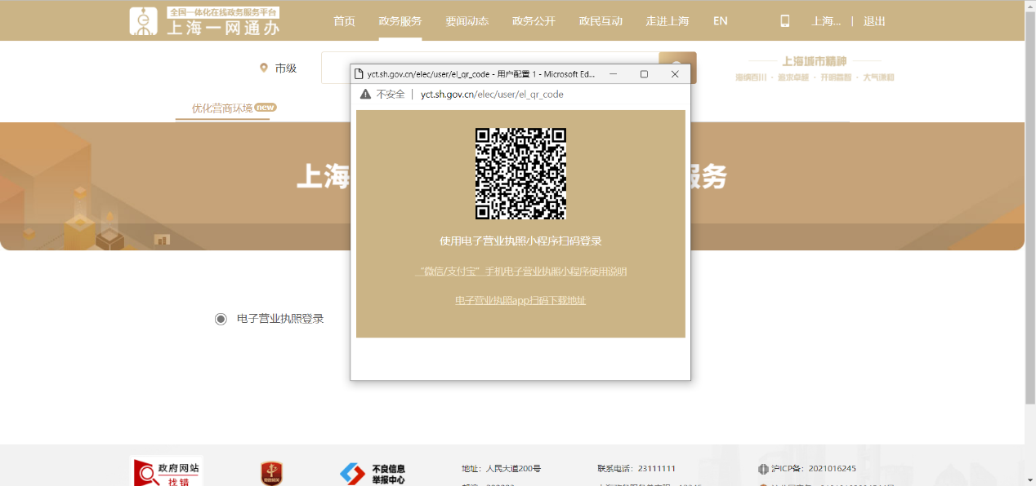The height and width of the screenshot is (486, 1036).
Task: Click the 沪ICP备 shield icon
Action: pos(763,469)
